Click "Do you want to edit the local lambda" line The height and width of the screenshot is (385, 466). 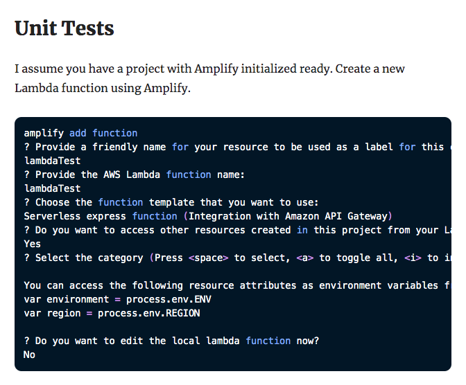pos(171,341)
